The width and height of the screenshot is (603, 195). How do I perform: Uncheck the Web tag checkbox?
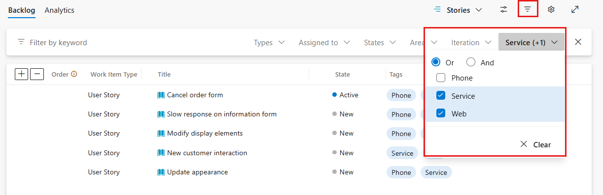click(441, 113)
